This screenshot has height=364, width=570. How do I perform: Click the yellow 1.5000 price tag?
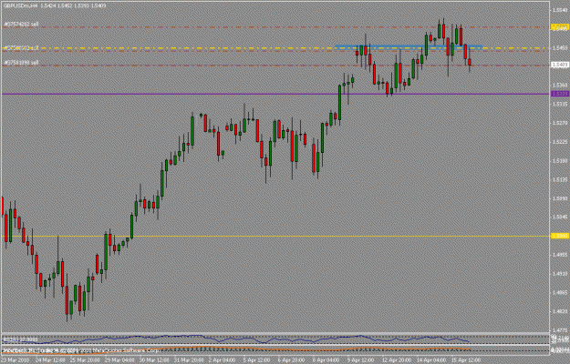(x=560, y=236)
